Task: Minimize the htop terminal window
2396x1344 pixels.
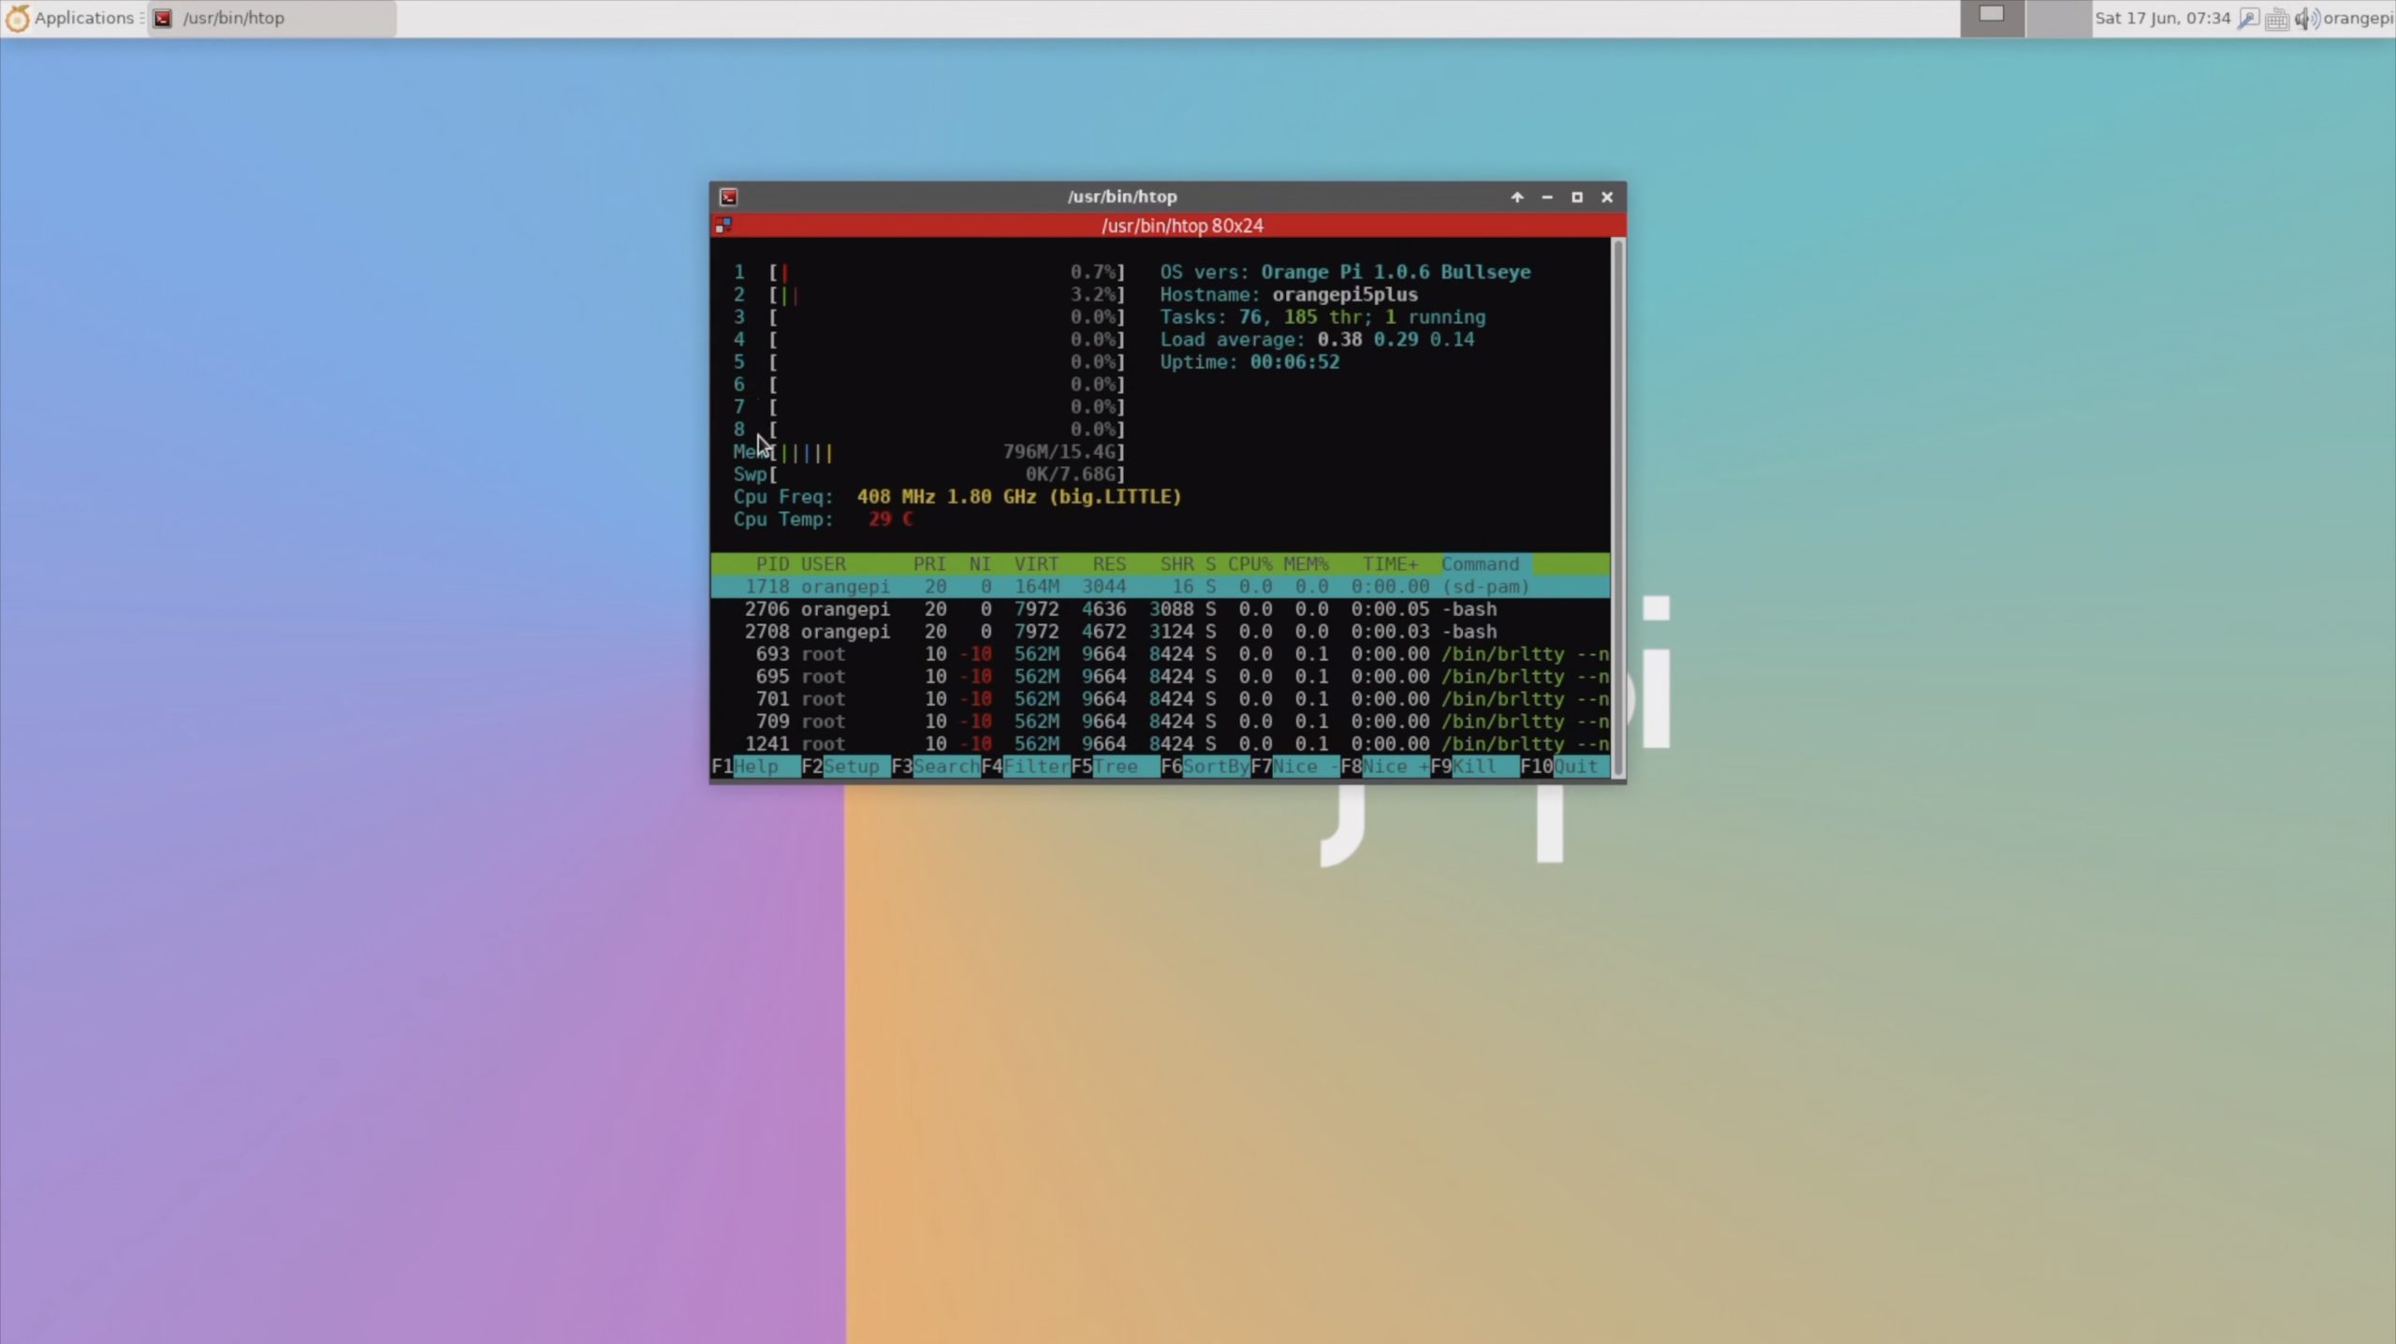Action: point(1547,197)
